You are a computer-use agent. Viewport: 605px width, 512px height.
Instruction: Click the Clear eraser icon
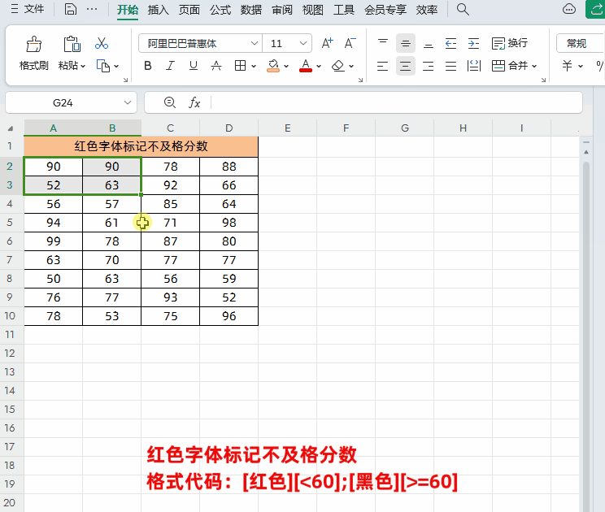(338, 66)
